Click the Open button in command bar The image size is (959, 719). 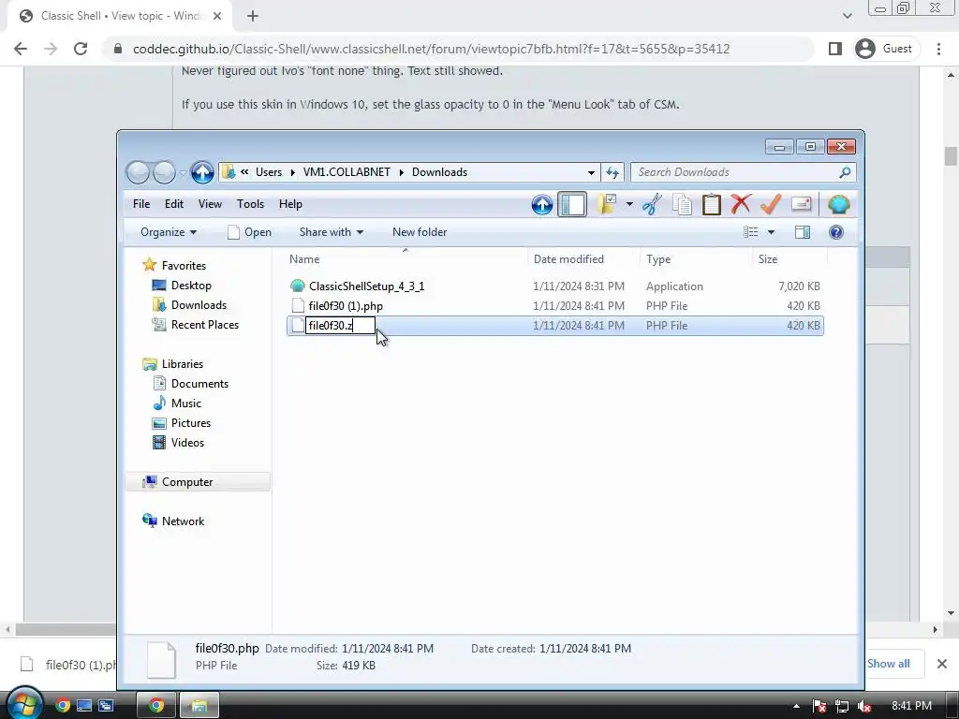249,232
